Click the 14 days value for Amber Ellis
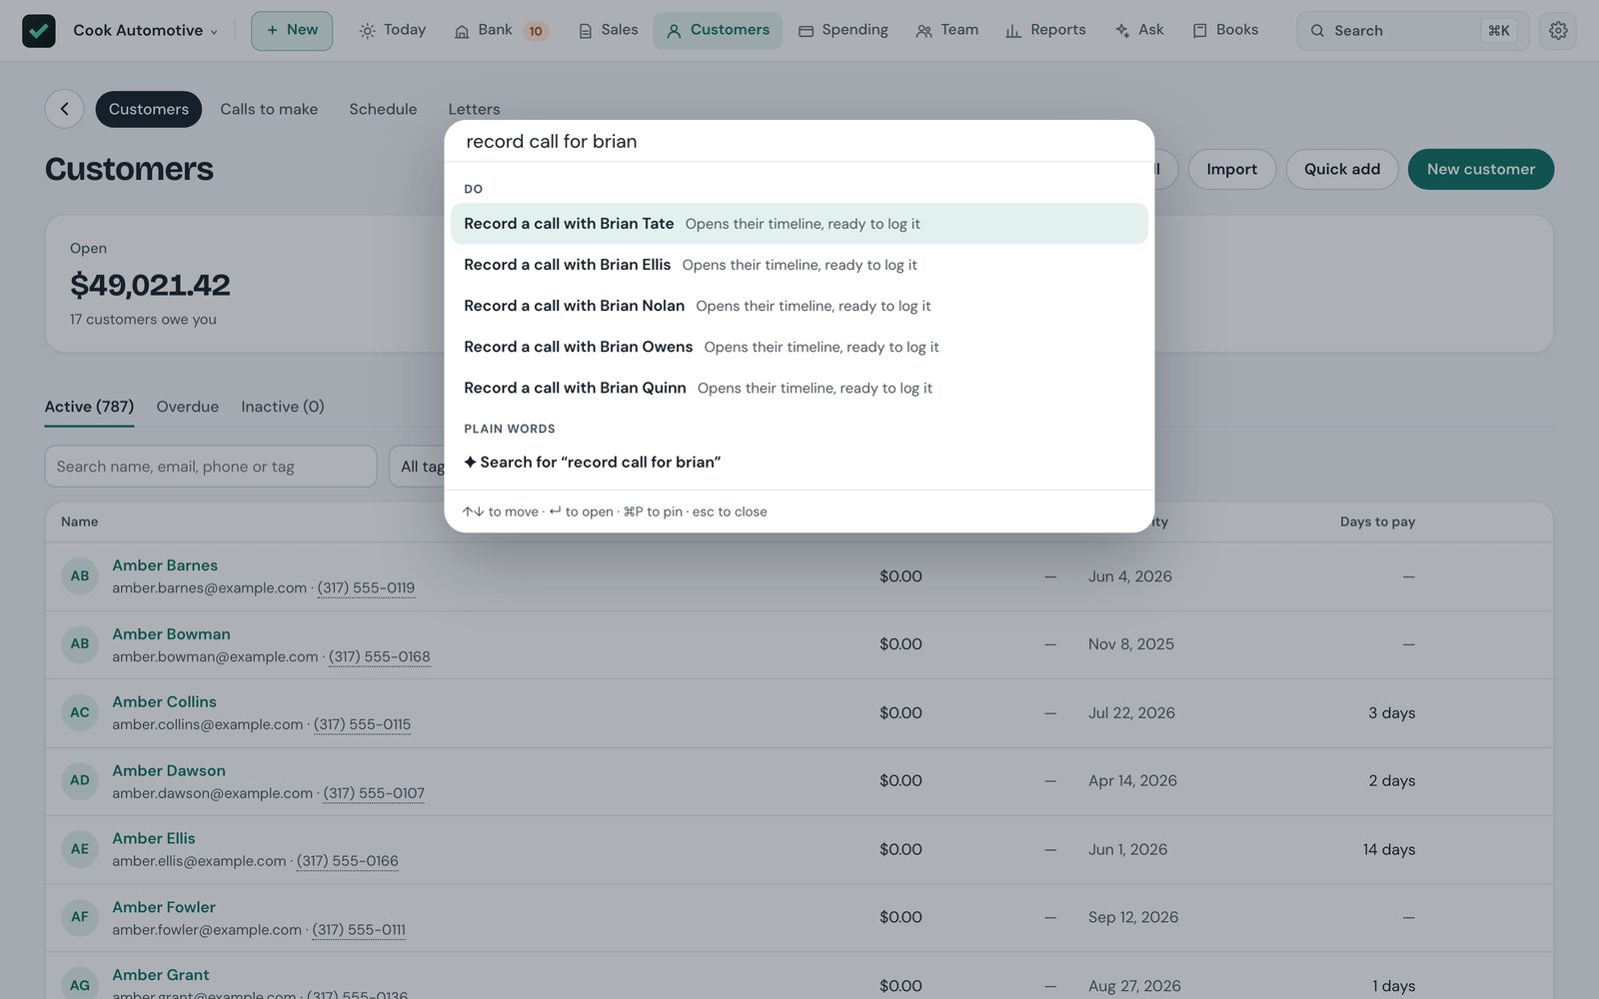Screen dimensions: 1599x999 1389,850
